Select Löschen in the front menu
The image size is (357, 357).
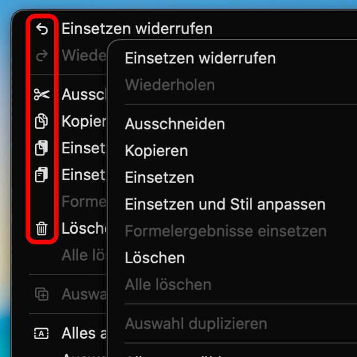click(x=155, y=258)
